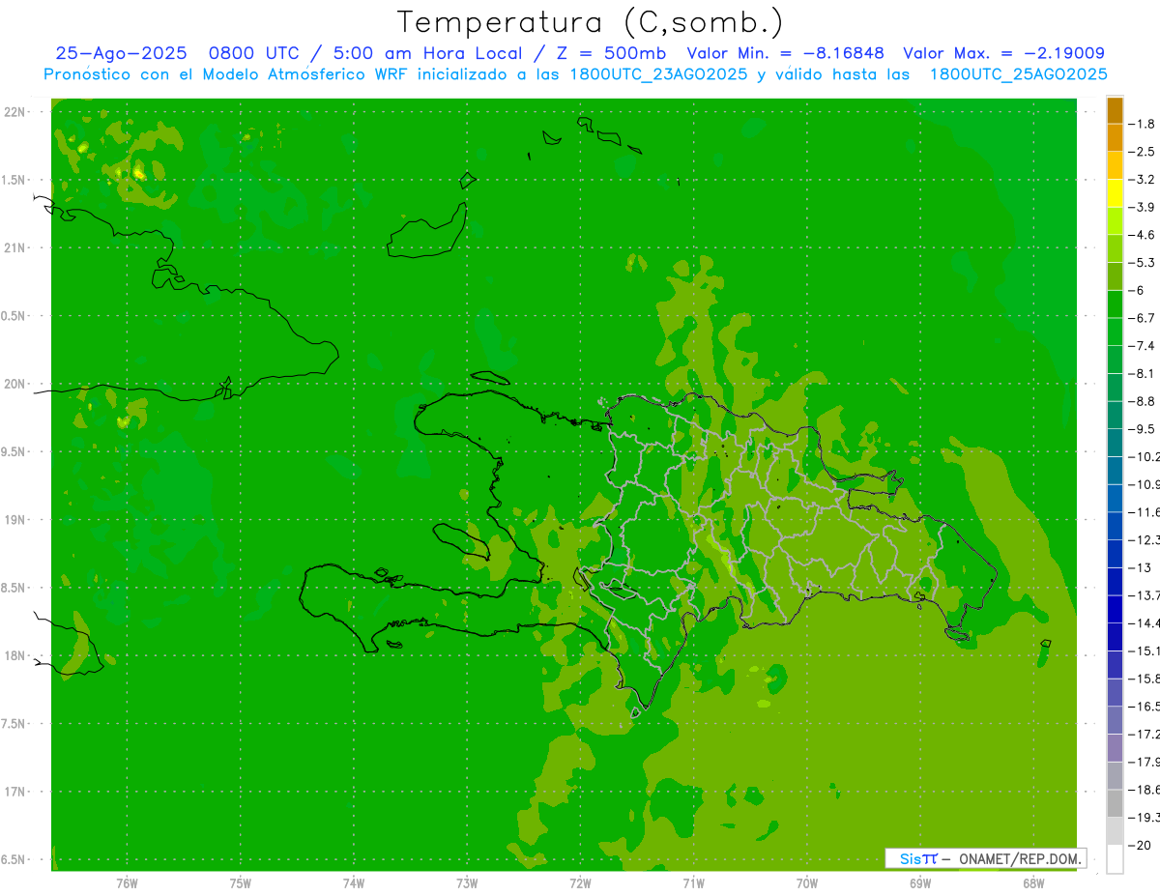Click the '-9.5' legend value
This screenshot has width=1160, height=896.
click(1144, 429)
